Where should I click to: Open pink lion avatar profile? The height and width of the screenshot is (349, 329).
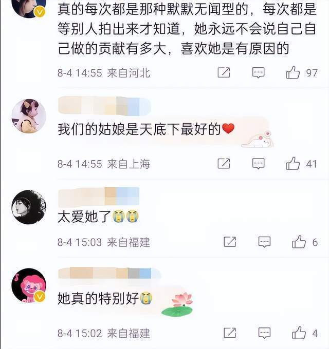coord(29,285)
